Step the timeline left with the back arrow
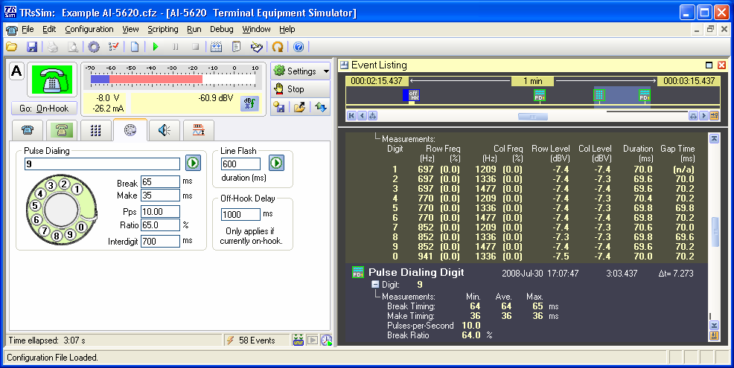 pos(362,115)
